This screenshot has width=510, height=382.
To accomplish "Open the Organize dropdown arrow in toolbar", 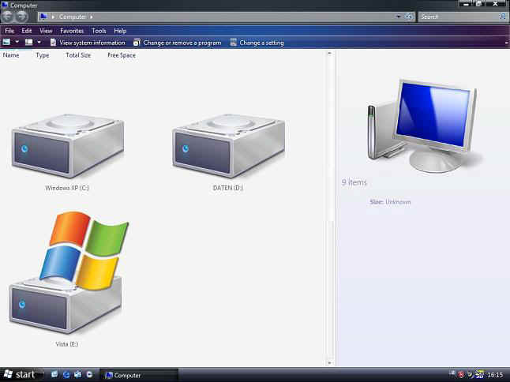I will click(17, 43).
